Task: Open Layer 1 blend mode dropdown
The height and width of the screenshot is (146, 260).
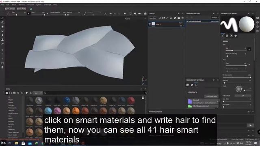Action: pyautogui.click(x=181, y=23)
